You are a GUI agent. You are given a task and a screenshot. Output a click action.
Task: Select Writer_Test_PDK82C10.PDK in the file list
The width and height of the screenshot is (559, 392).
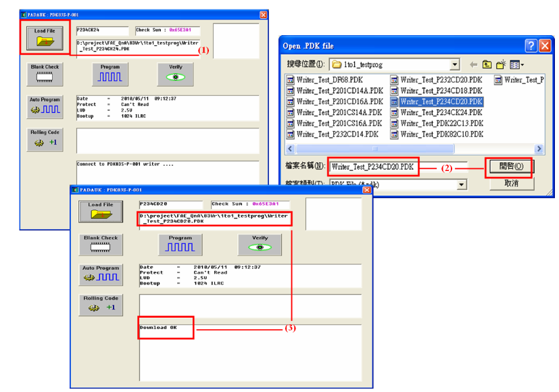pos(441,134)
